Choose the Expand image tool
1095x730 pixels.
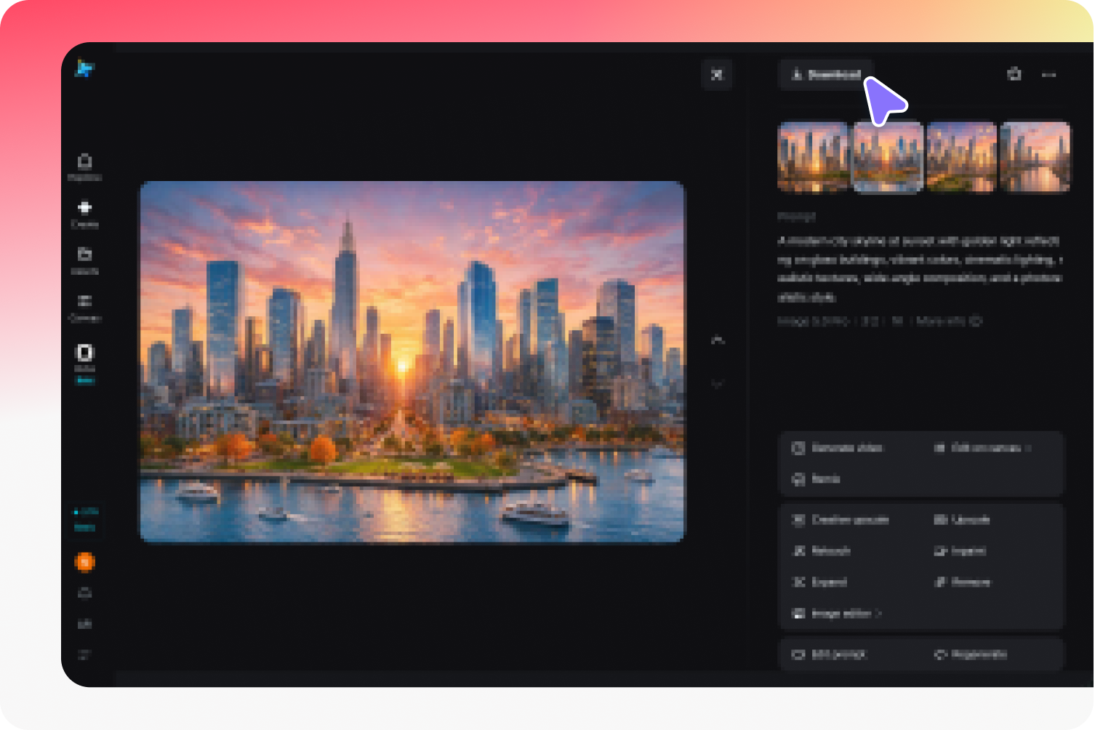click(x=819, y=582)
